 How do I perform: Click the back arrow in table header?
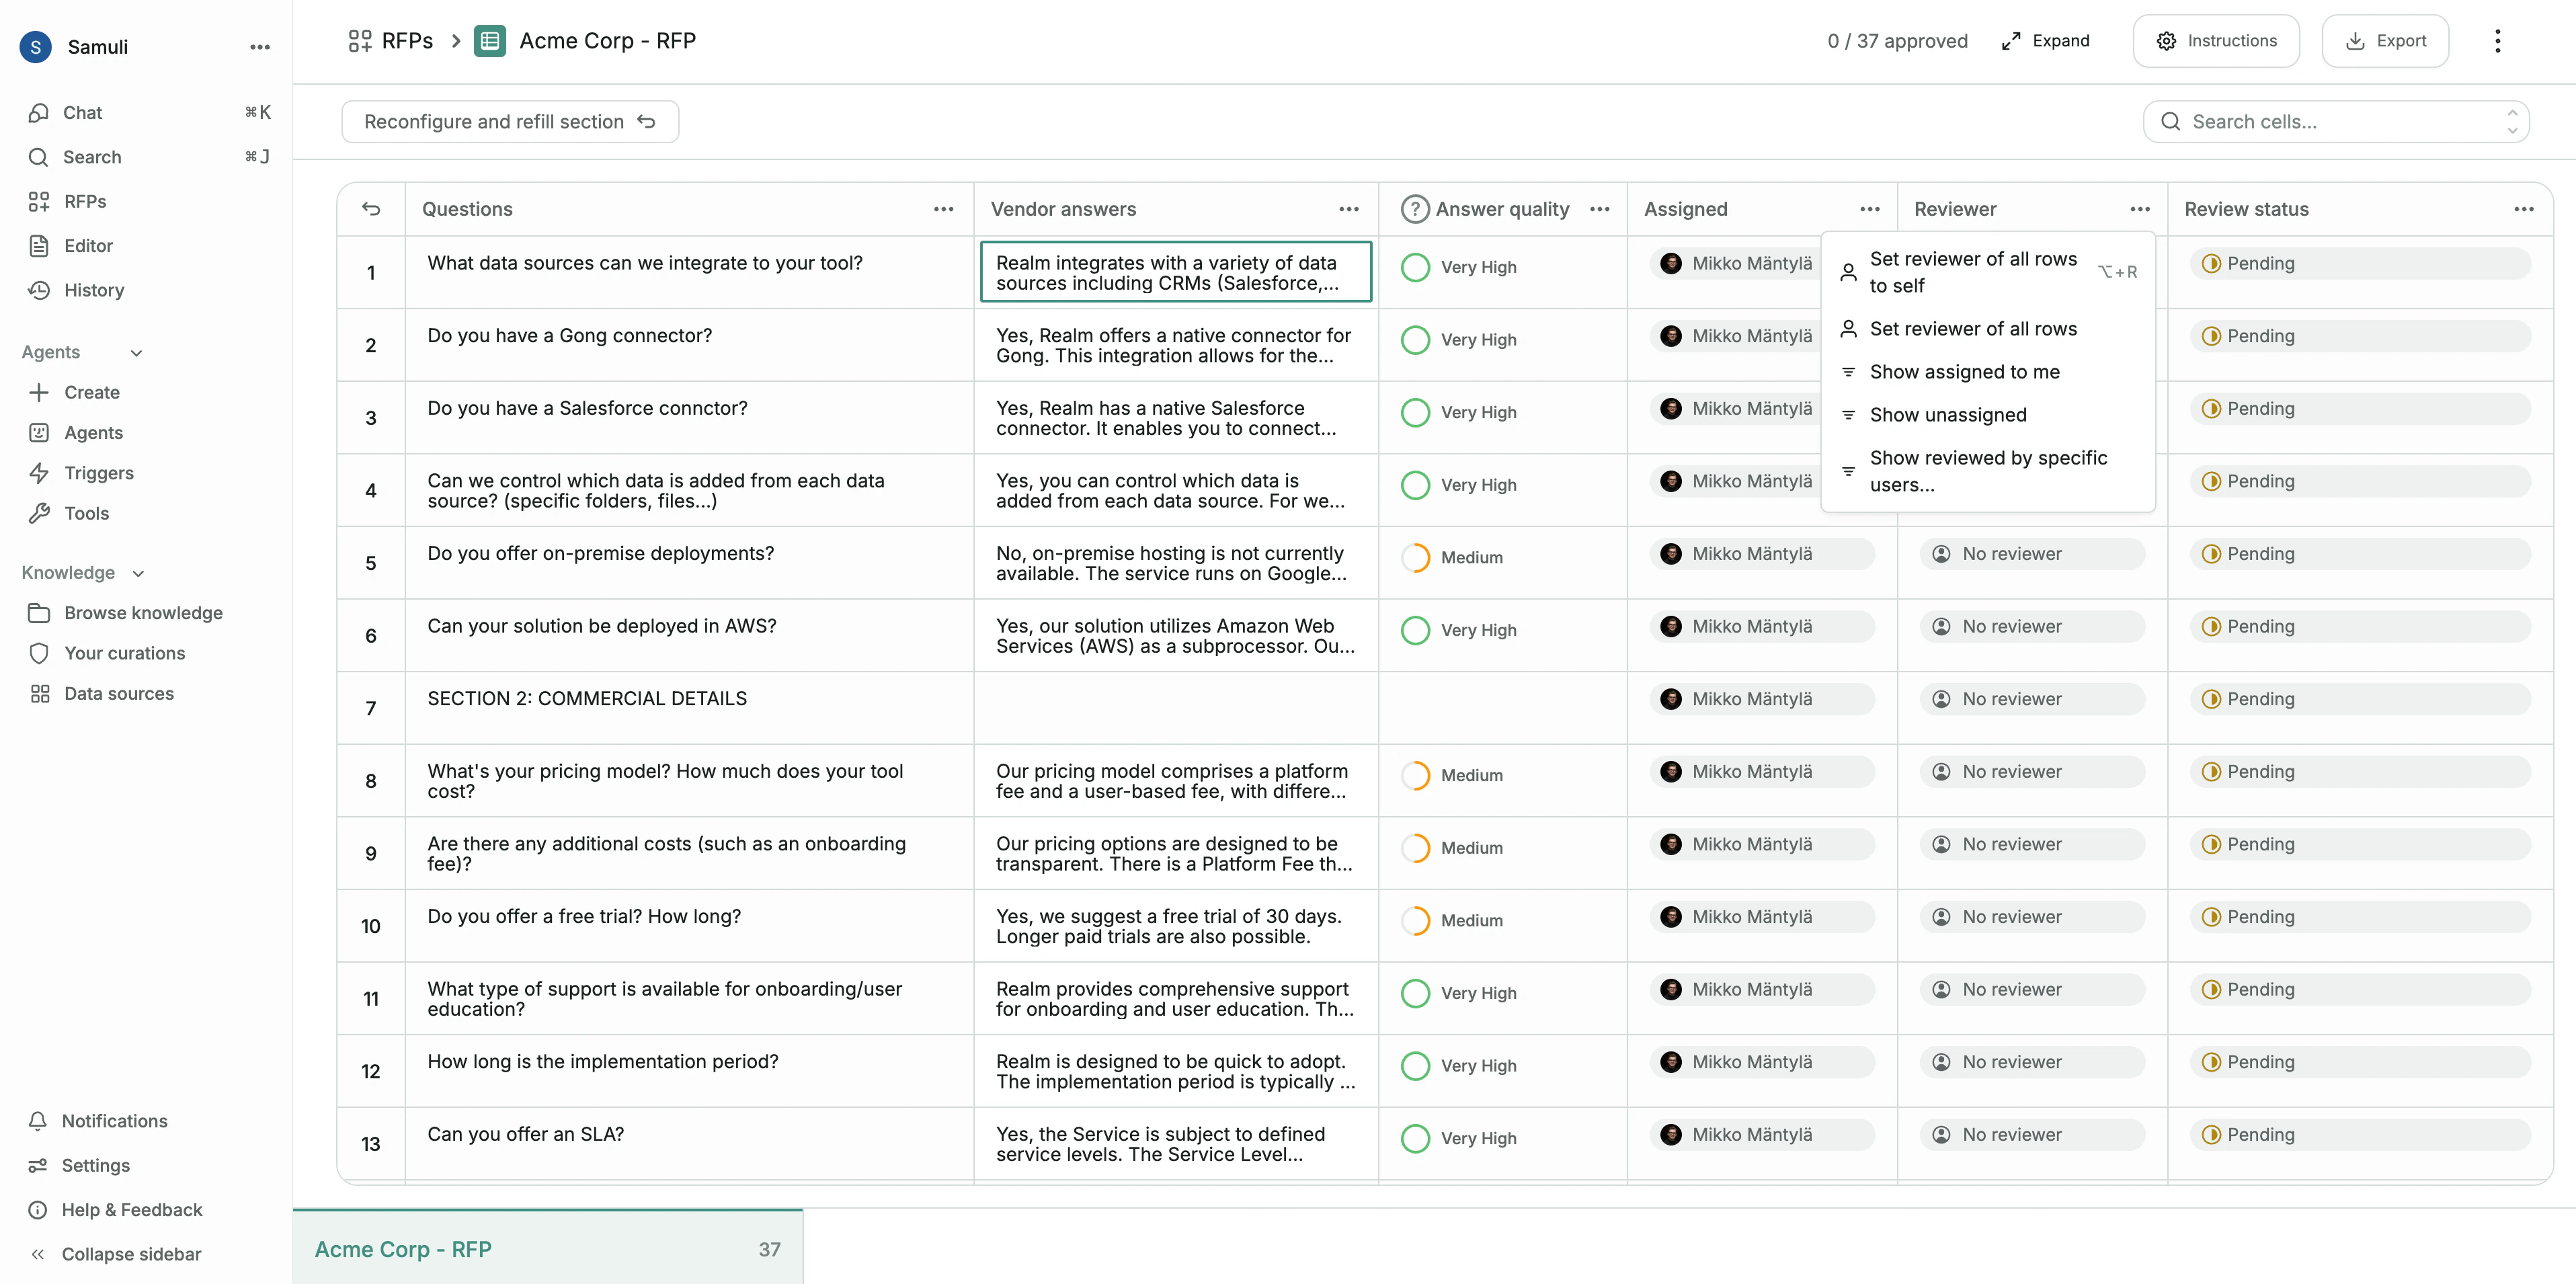click(371, 209)
